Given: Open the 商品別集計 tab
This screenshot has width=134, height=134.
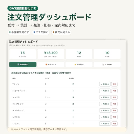Looking at the screenshot, I should point(23,64).
